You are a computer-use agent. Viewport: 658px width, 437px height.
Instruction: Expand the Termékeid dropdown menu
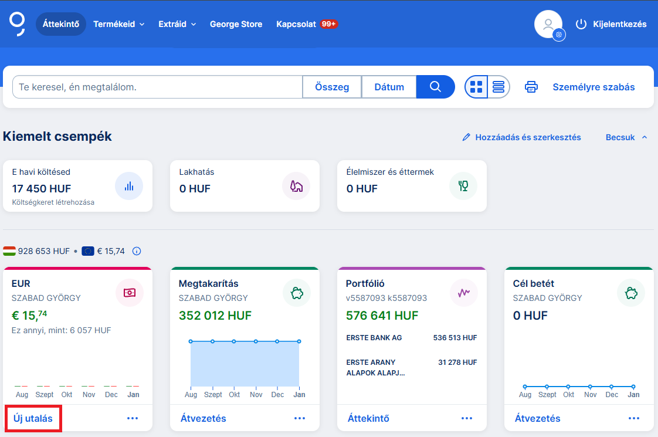[x=119, y=24]
